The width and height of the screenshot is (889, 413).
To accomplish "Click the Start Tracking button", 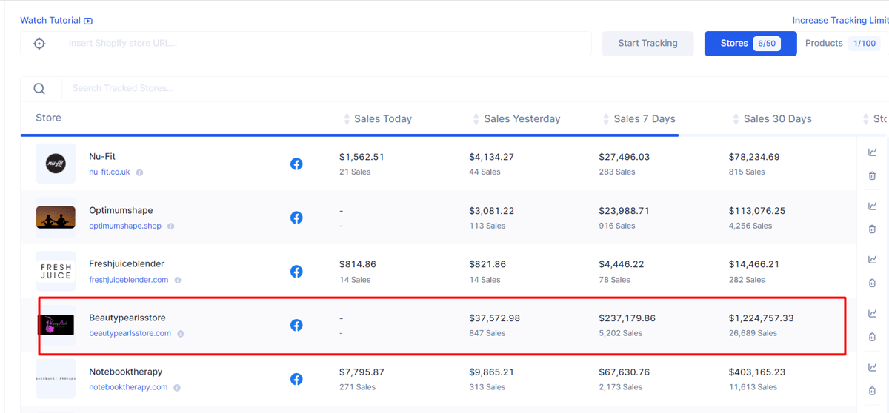I will 647,44.
